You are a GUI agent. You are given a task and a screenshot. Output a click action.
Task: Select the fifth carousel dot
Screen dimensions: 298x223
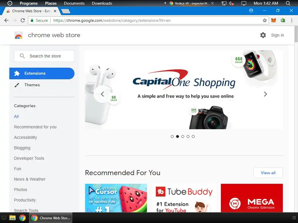tap(193, 136)
